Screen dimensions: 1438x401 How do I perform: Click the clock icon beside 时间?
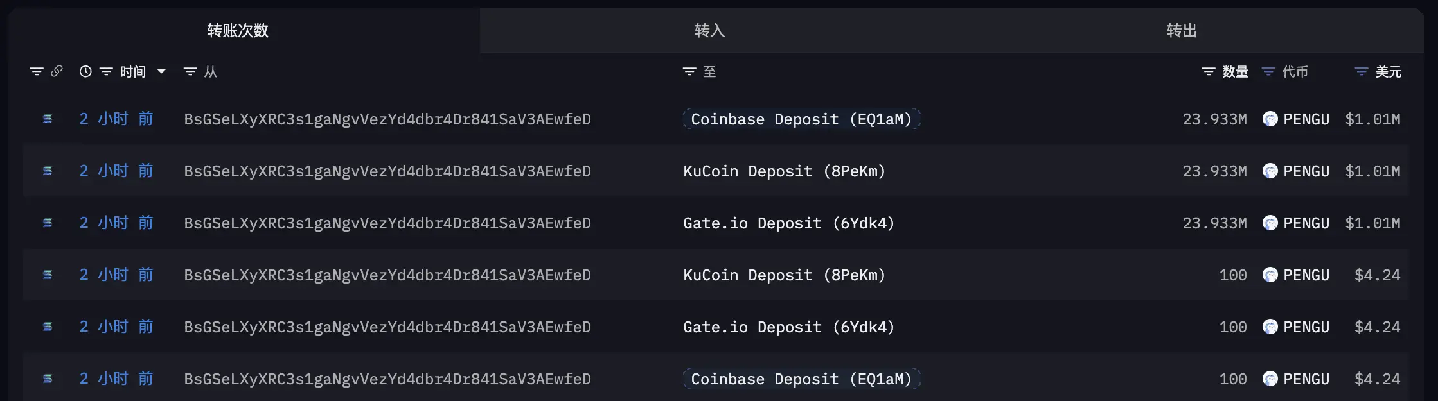pyautogui.click(x=85, y=71)
